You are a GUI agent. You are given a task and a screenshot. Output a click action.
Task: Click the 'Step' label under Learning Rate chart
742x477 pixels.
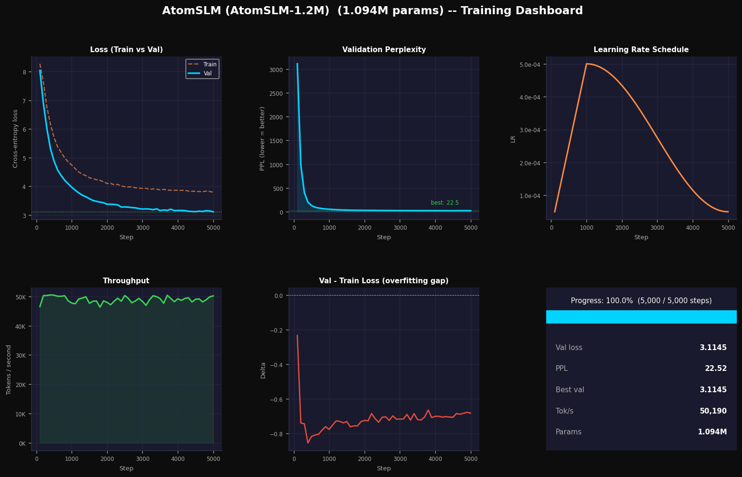click(641, 237)
